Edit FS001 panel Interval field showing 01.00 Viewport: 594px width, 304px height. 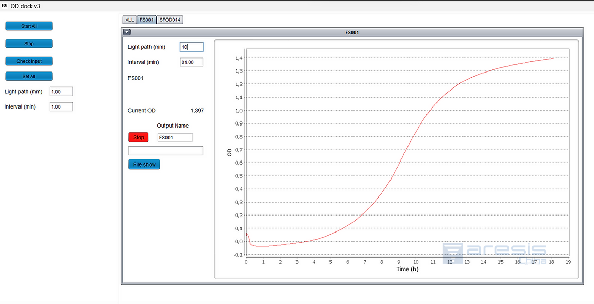tap(192, 62)
